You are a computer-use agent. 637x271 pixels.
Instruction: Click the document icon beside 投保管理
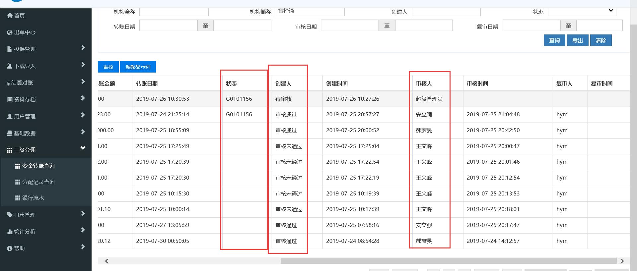pyautogui.click(x=10, y=49)
